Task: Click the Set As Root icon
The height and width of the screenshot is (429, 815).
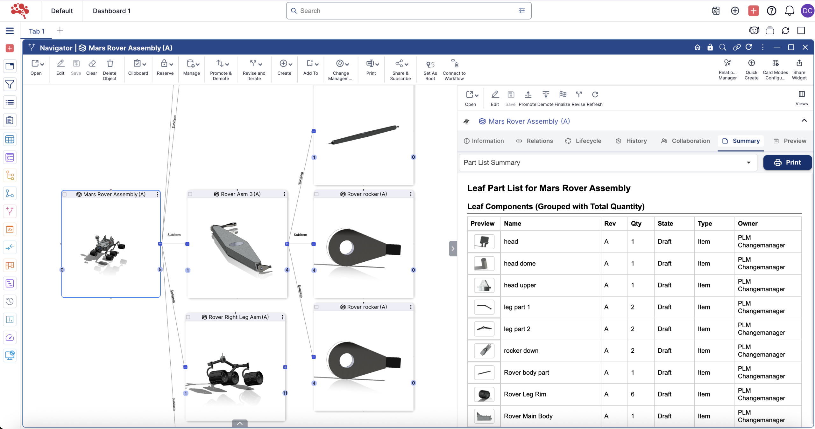Action: (x=430, y=65)
